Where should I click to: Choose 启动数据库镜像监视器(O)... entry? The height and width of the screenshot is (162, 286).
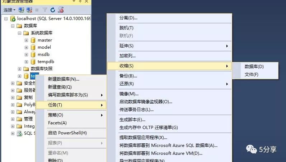click(169, 102)
